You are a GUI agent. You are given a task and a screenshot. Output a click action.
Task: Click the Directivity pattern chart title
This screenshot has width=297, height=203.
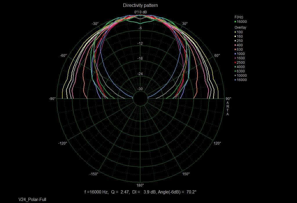(140, 5)
